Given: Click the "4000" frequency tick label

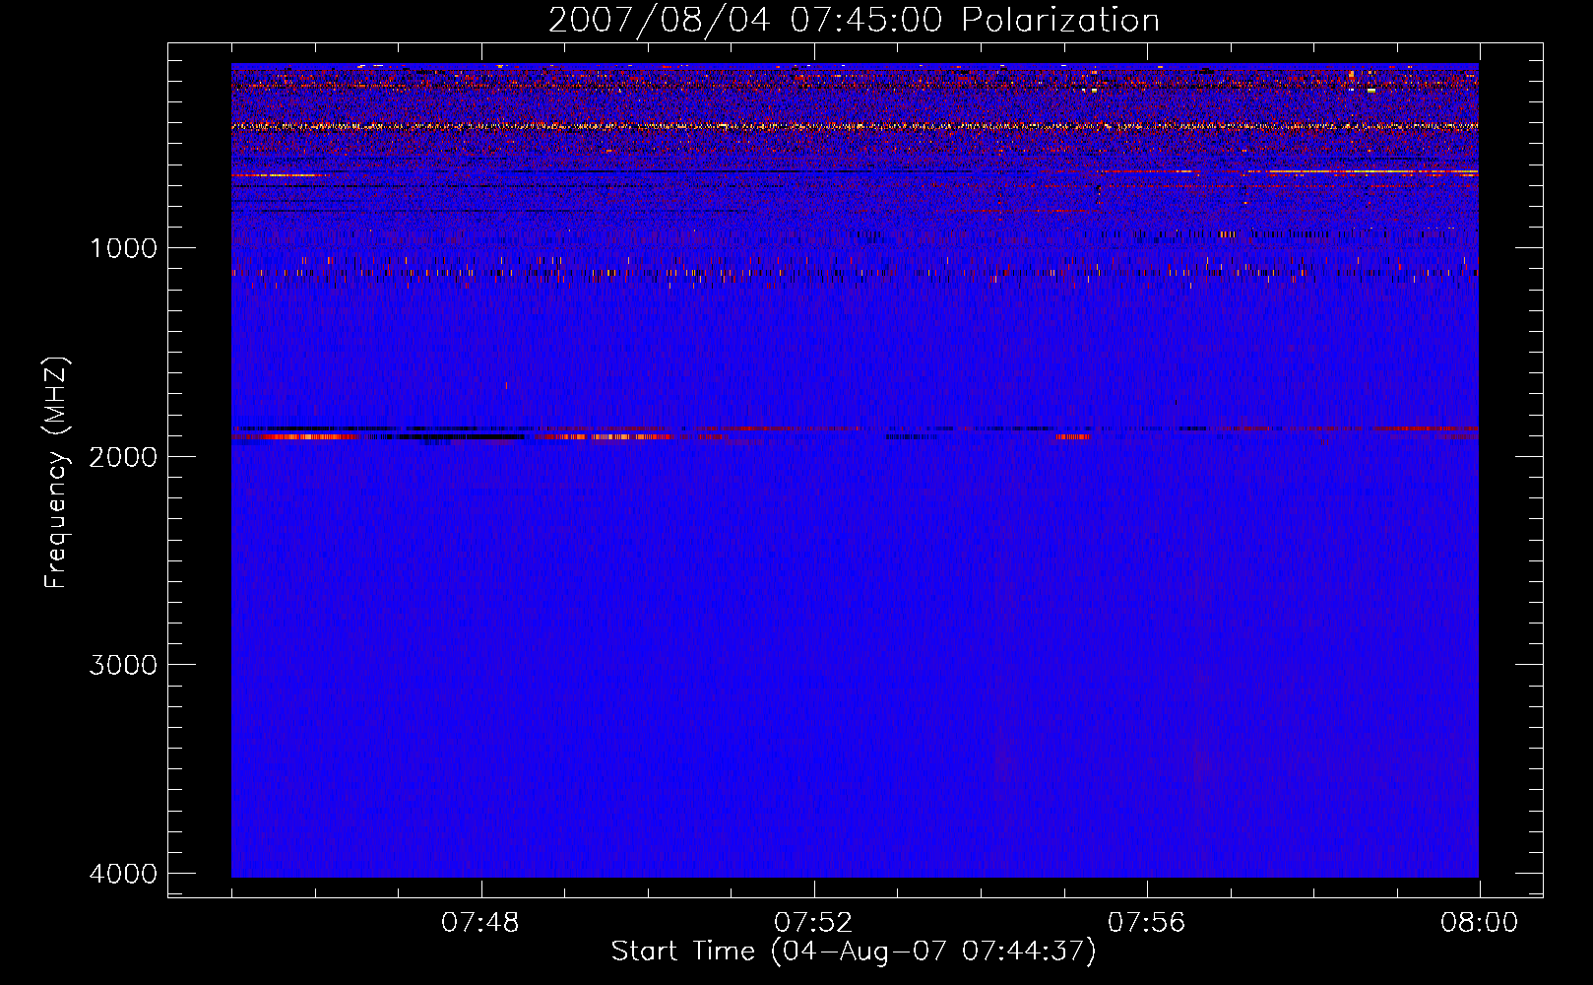Looking at the screenshot, I should pos(123,874).
